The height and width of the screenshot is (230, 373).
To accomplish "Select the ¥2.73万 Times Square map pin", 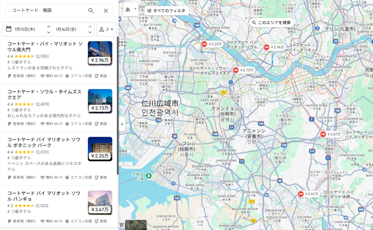I will [243, 70].
